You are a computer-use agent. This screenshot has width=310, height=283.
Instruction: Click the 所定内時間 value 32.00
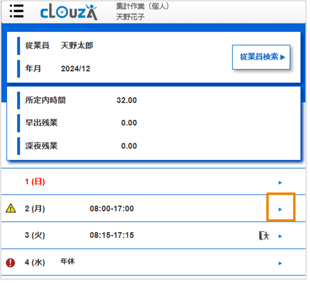[x=126, y=101]
